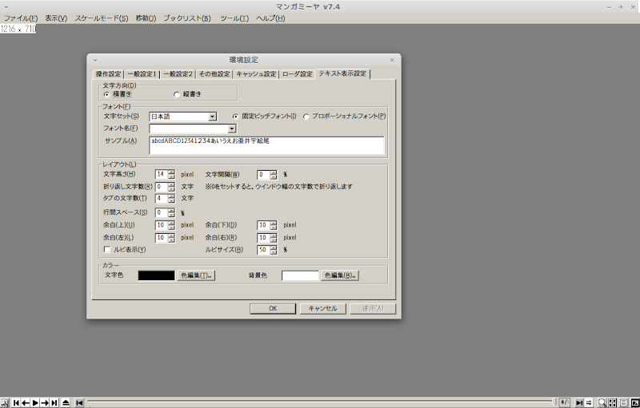
Task: Decrease ルビサイズ using its down arrow
Action: coord(274,252)
